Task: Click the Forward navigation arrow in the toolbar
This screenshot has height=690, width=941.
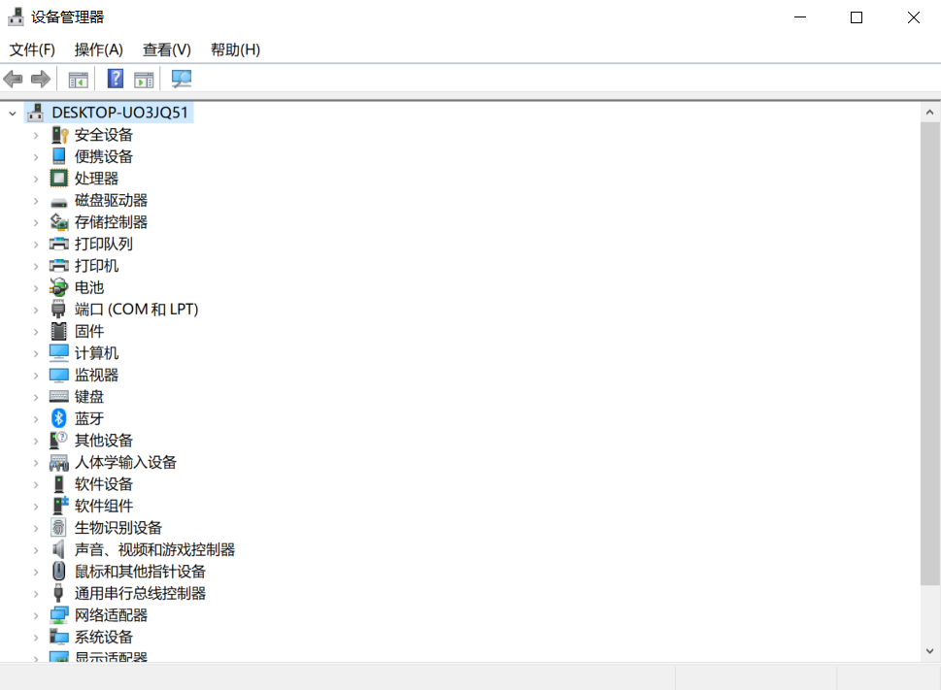Action: tap(38, 79)
